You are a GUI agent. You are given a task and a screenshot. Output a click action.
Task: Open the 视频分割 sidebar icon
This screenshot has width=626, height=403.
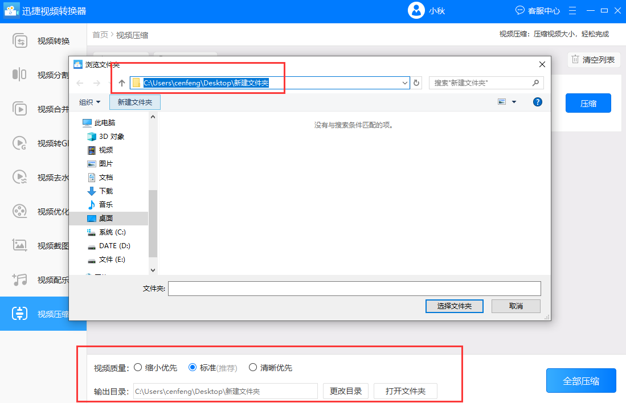(19, 75)
